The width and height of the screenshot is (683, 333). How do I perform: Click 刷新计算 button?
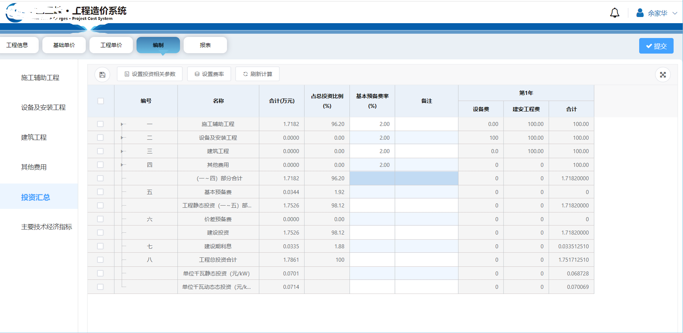pos(257,74)
